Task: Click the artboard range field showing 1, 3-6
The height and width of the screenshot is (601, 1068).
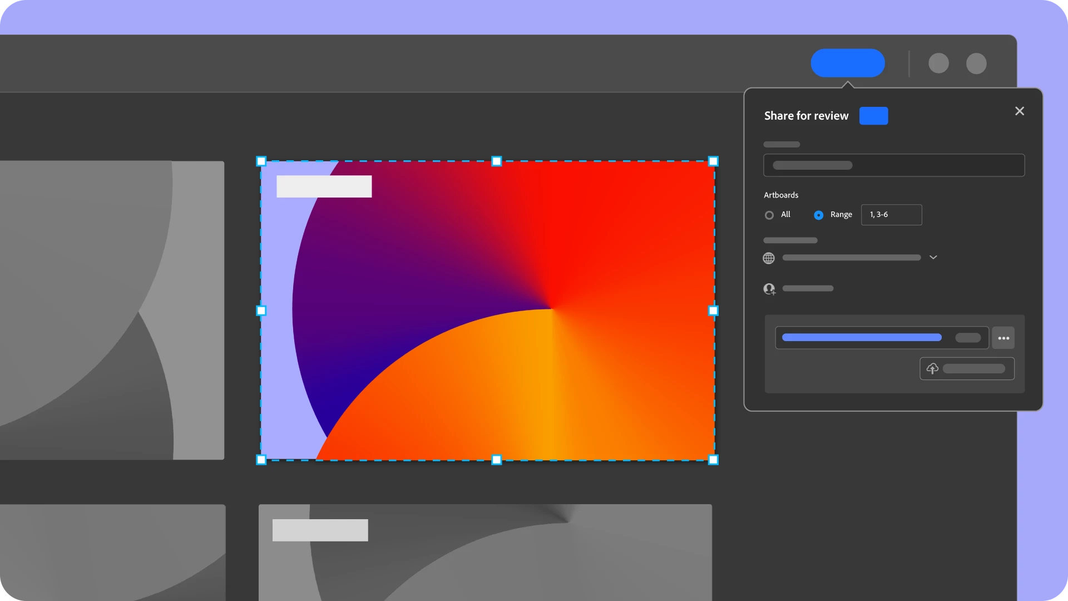Action: click(x=891, y=215)
